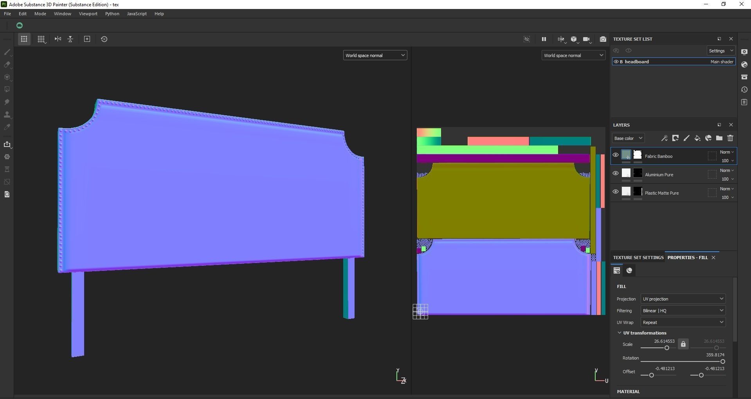The height and width of the screenshot is (399, 751).
Task: Adjust the first Offset slider handle
Action: tap(652, 375)
